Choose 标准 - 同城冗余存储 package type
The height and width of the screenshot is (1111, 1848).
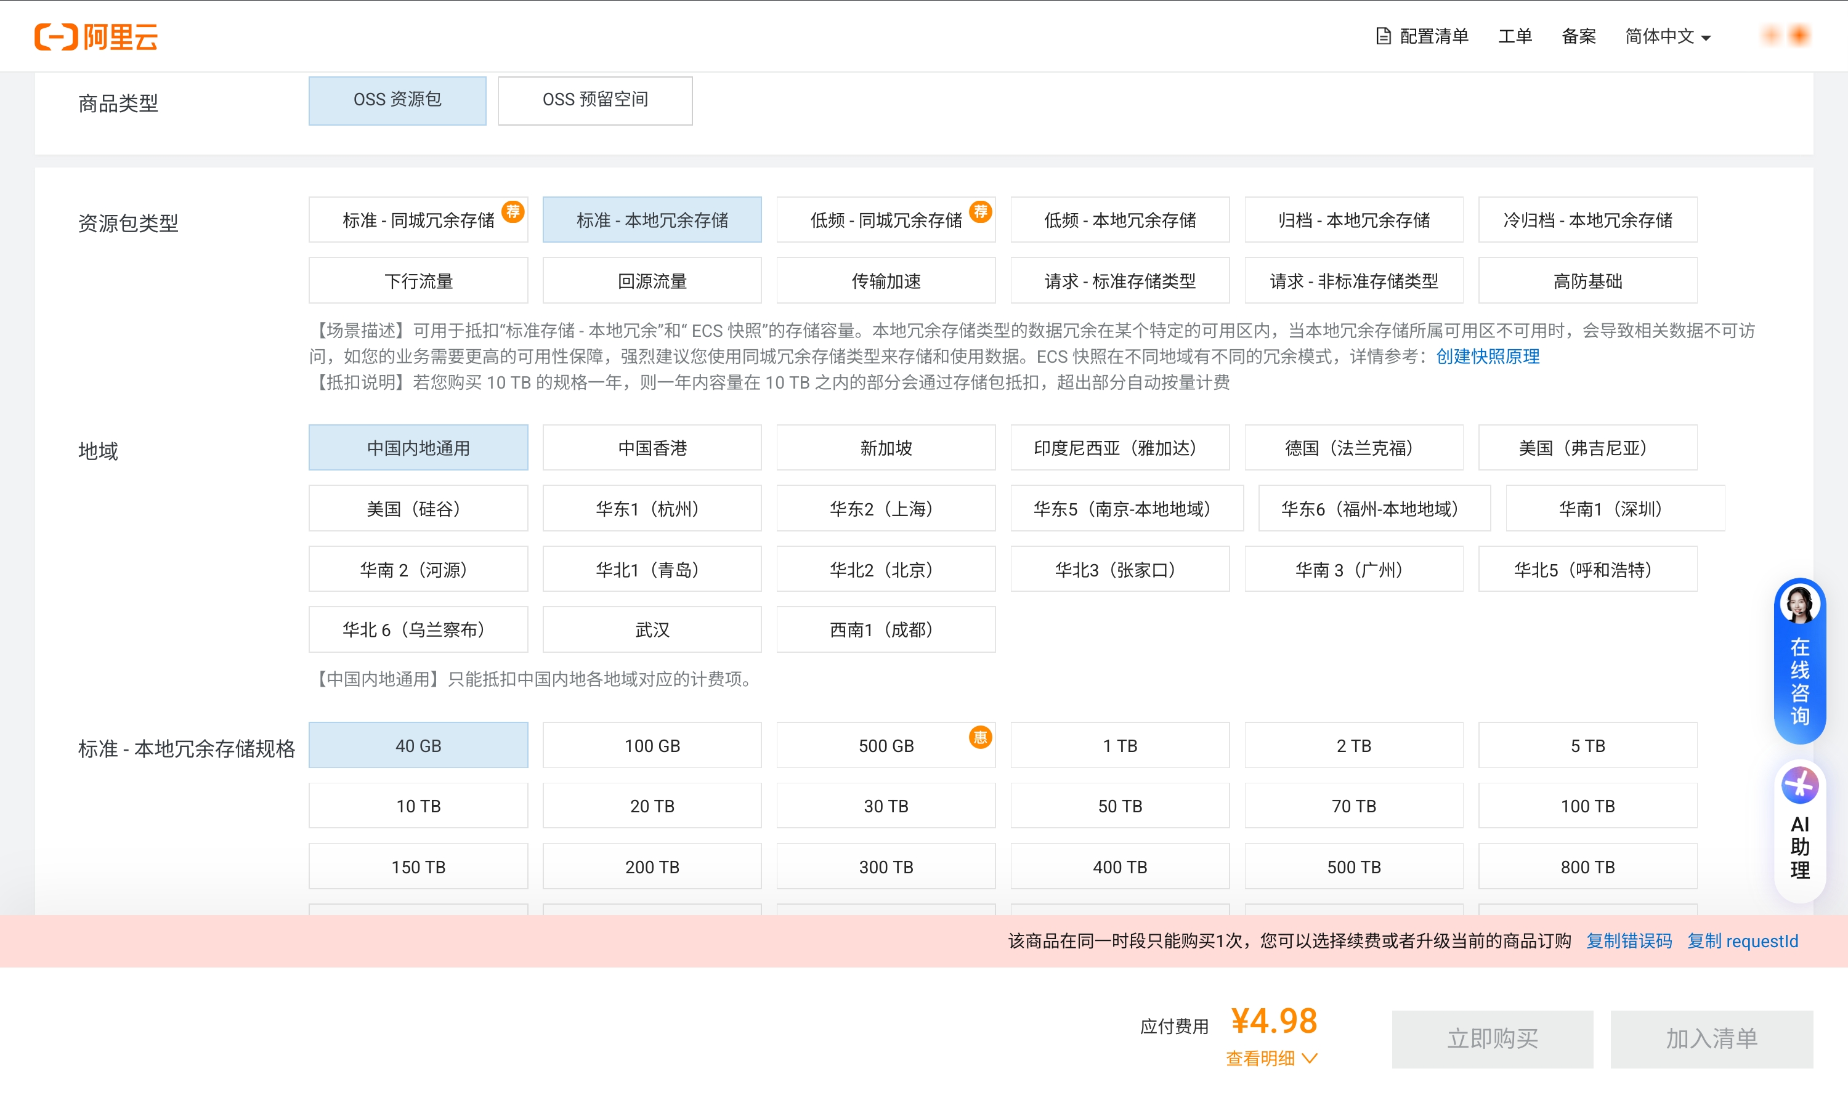pyautogui.click(x=418, y=220)
